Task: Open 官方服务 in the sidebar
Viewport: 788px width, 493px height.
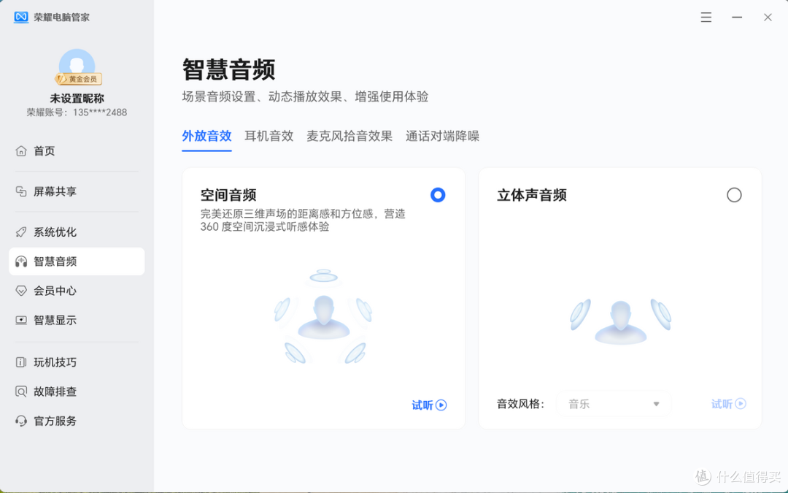Action: coord(77,421)
